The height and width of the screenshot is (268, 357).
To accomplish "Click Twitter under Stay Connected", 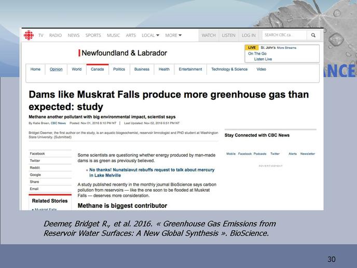I will pos(275,154).
